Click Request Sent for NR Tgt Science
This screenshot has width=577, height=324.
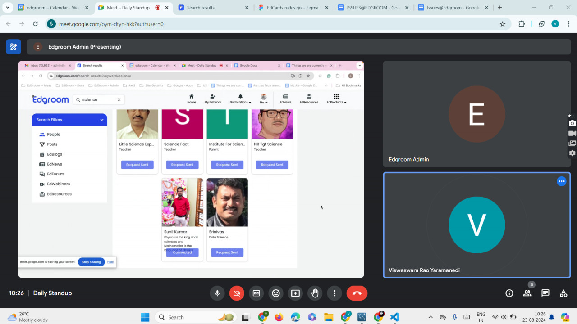click(x=272, y=165)
